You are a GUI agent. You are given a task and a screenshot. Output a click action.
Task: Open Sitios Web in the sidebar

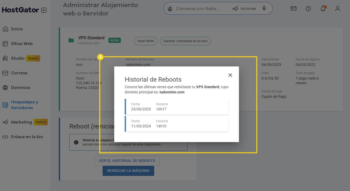22,44
